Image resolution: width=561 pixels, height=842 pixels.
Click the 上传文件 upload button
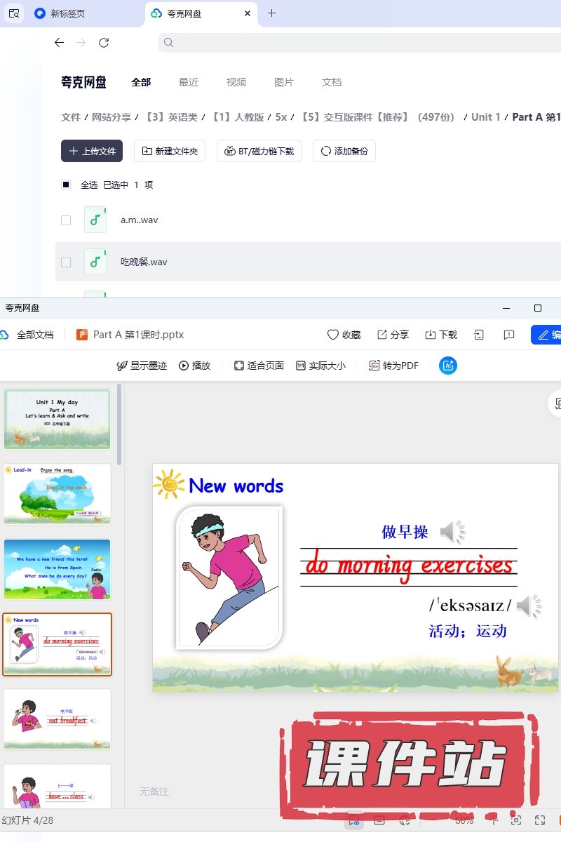[92, 151]
